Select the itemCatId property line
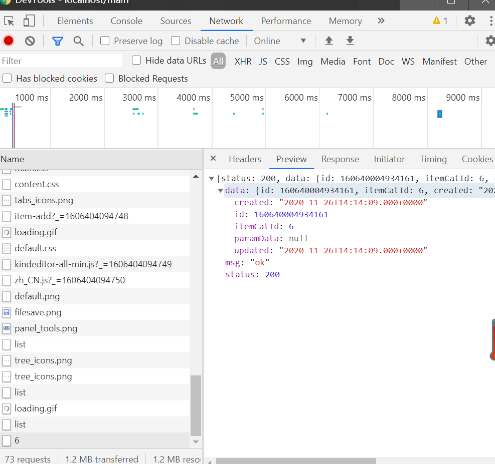This screenshot has height=464, width=495. coord(264,226)
